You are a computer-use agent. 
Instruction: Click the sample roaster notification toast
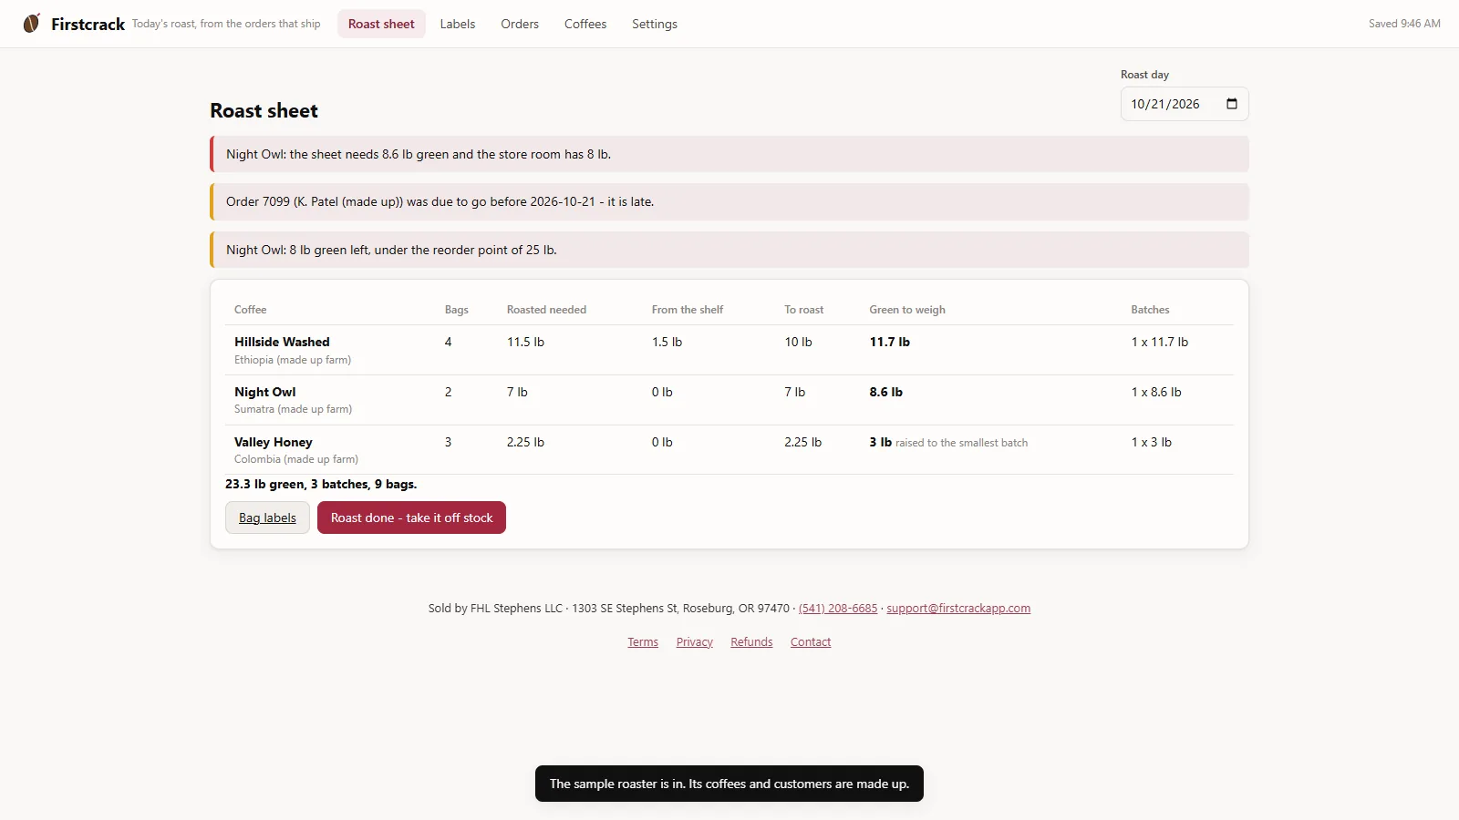[729, 784]
